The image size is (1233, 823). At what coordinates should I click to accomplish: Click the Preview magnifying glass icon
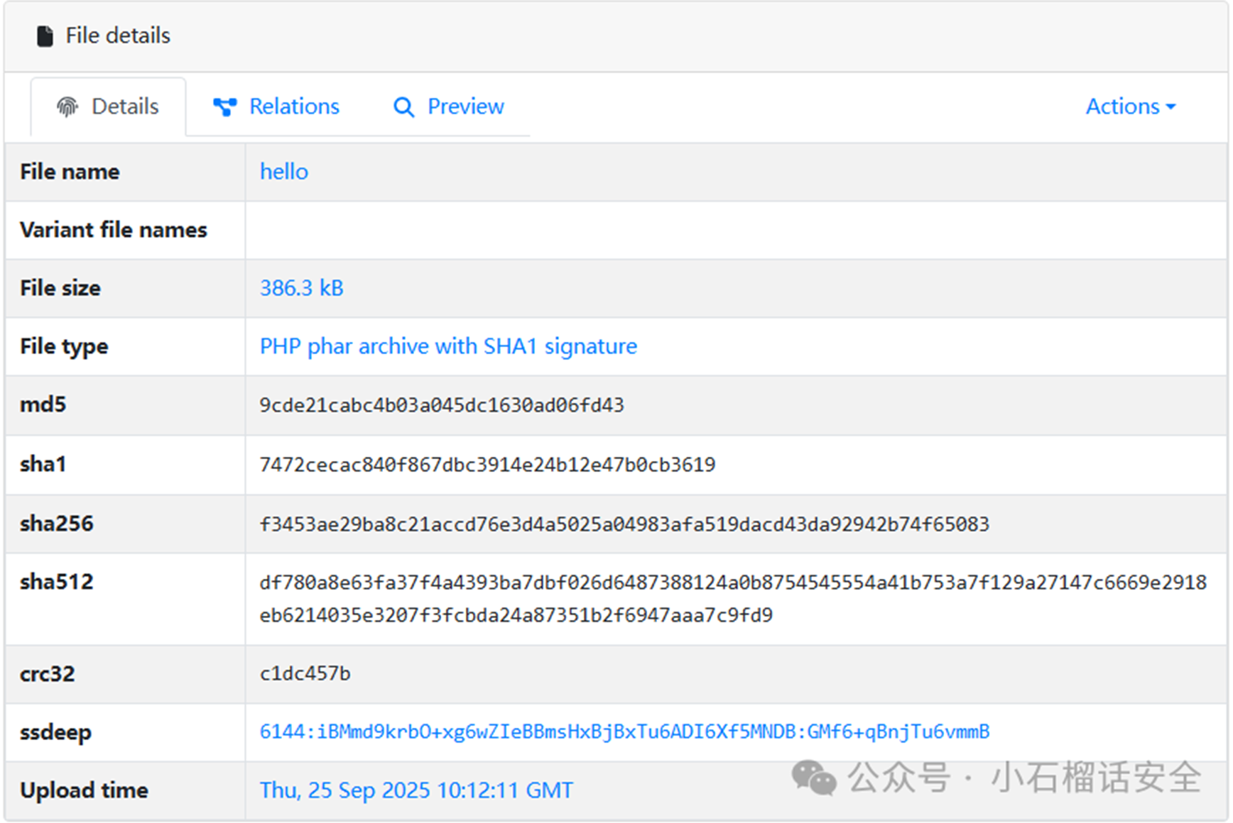coord(403,107)
